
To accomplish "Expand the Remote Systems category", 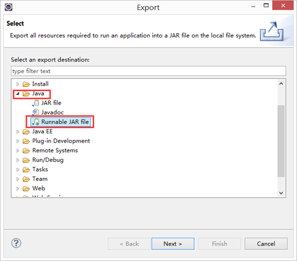I will coord(18,151).
